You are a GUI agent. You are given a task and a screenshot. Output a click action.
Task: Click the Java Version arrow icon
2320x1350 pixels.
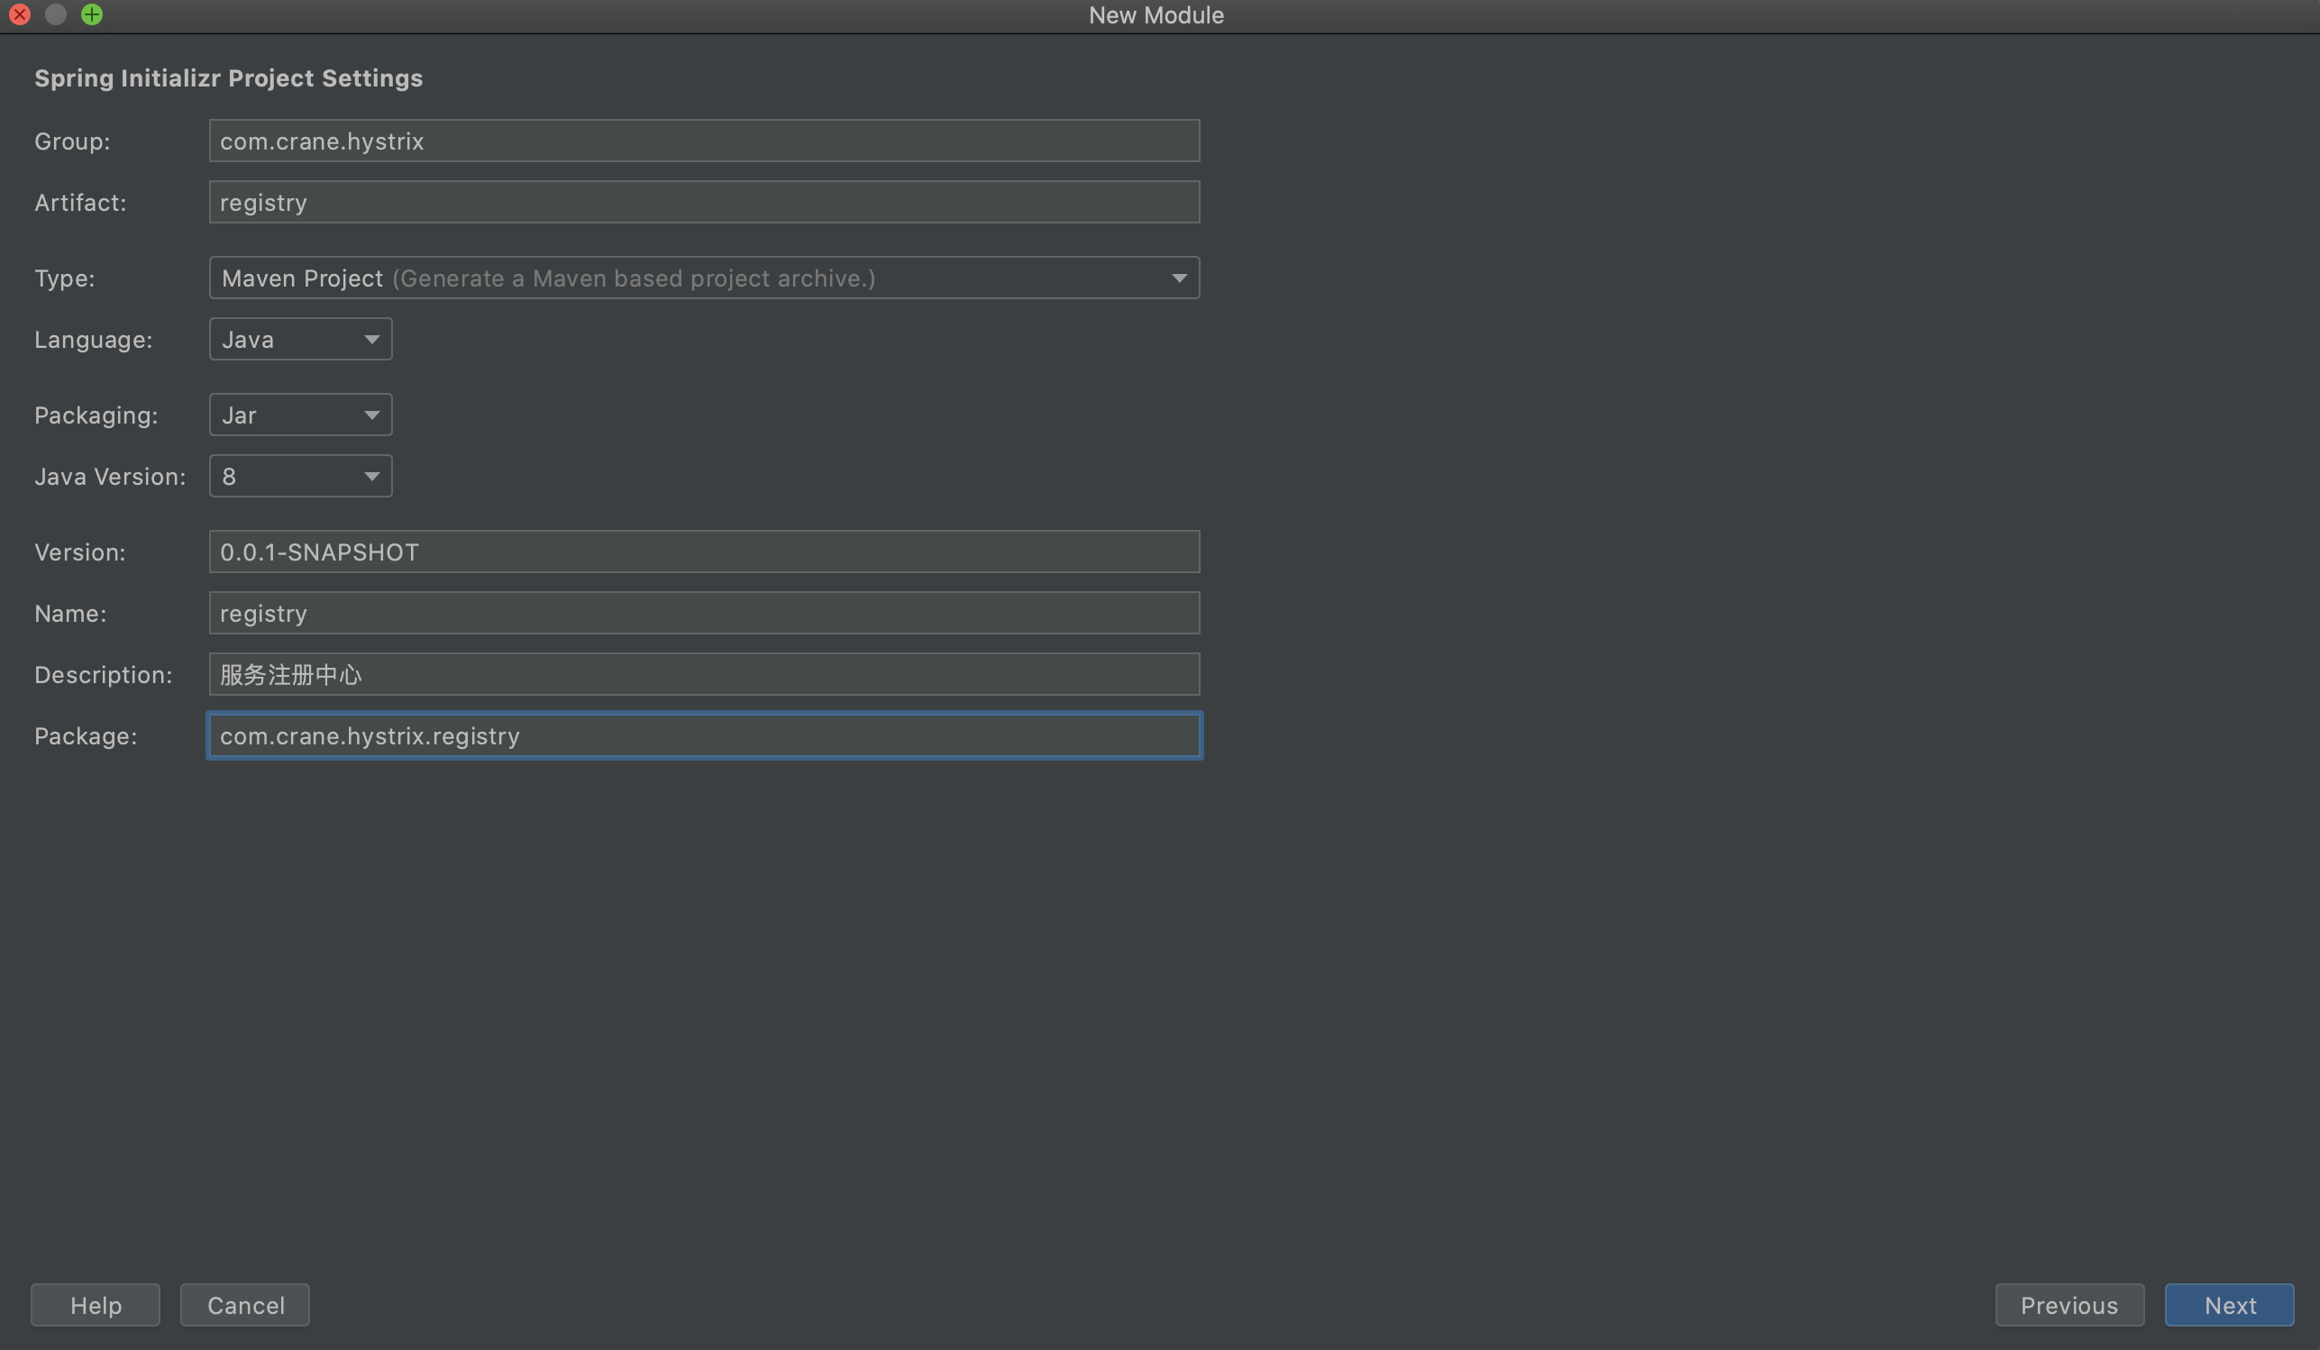[x=371, y=477]
